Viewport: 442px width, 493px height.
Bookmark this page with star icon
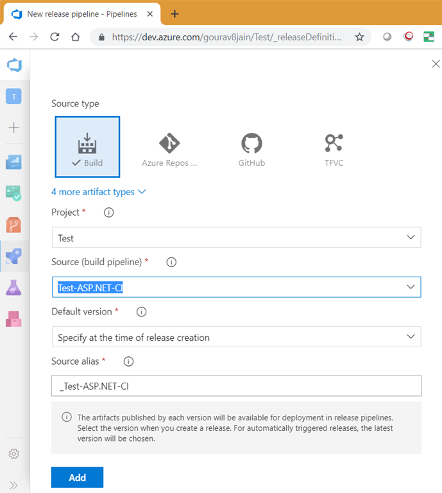pos(359,37)
